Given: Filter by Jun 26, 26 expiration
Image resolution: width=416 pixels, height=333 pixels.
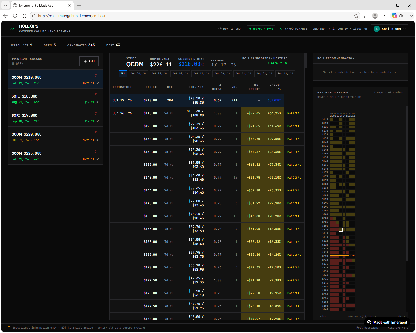Looking at the screenshot, I should (x=138, y=74).
